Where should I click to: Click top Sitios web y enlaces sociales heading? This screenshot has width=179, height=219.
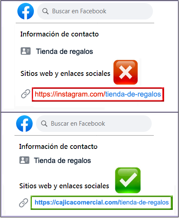click(65, 73)
